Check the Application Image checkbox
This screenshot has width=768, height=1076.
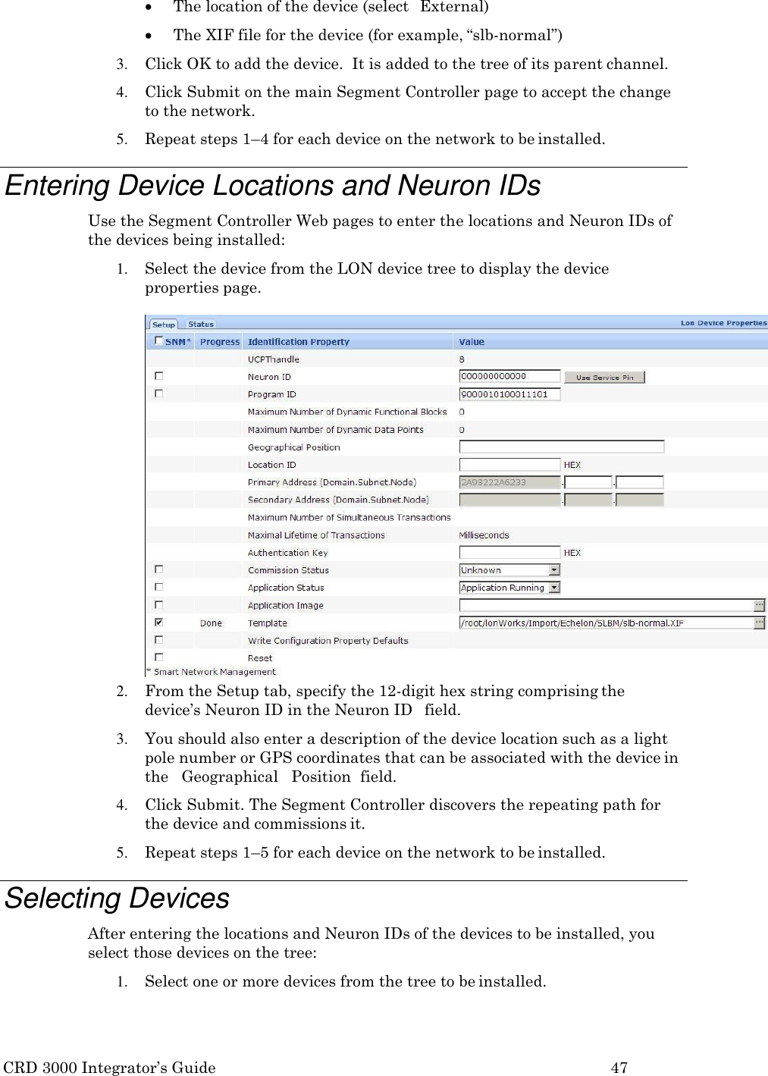(158, 604)
